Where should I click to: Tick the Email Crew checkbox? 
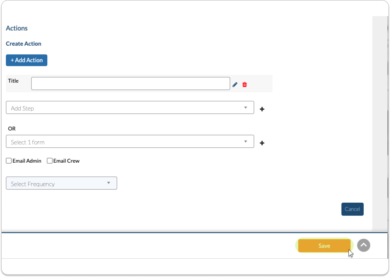pyautogui.click(x=50, y=161)
